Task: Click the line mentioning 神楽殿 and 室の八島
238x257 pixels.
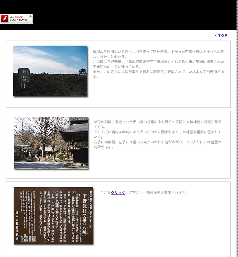Action: point(157,142)
